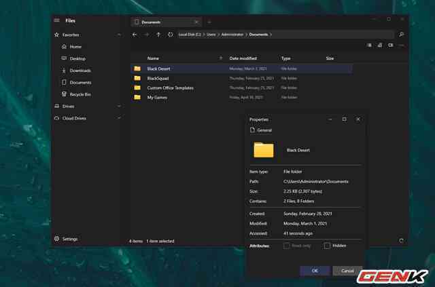Open the General tab in Properties
435x287 pixels.
261,130
